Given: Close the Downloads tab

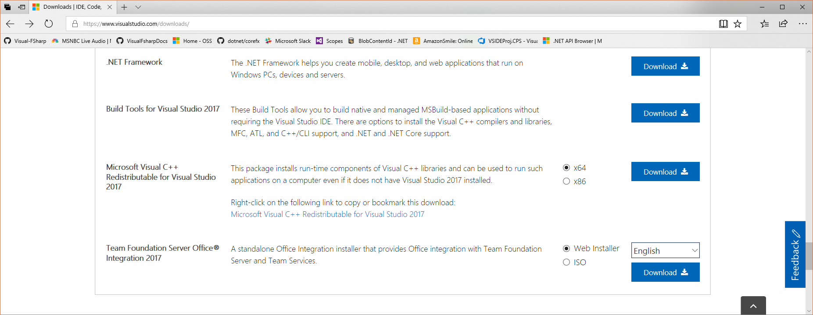Looking at the screenshot, I should [x=110, y=7].
